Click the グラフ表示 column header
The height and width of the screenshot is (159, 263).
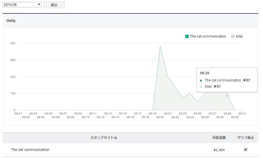pos(246,138)
